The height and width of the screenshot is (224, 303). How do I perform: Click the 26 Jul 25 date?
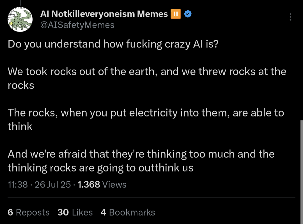52,184
